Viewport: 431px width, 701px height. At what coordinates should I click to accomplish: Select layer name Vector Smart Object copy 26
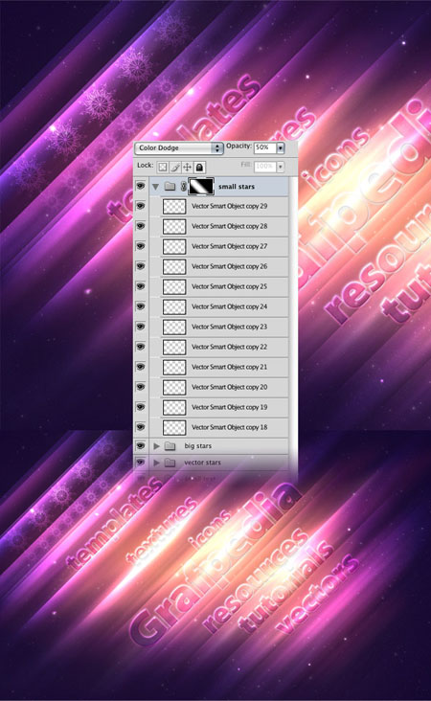coord(229,266)
